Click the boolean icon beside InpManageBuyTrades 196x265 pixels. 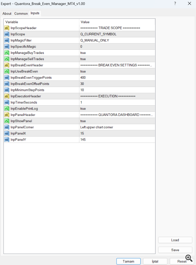click(7, 53)
